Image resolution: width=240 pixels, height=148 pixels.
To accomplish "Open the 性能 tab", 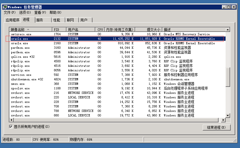I will 58,20.
